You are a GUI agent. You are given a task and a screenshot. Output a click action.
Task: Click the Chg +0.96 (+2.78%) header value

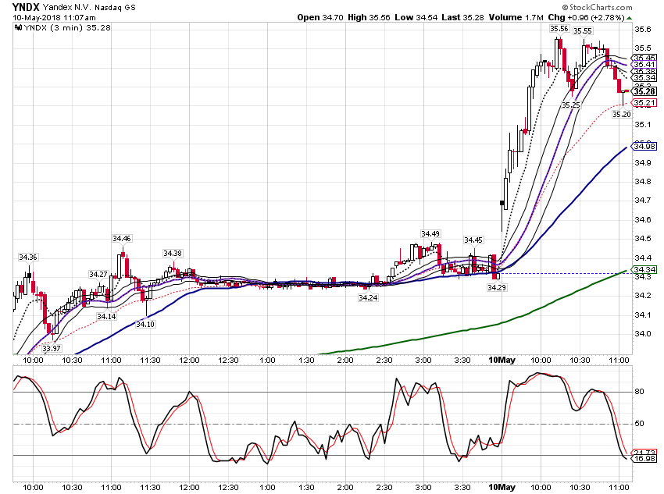586,17
